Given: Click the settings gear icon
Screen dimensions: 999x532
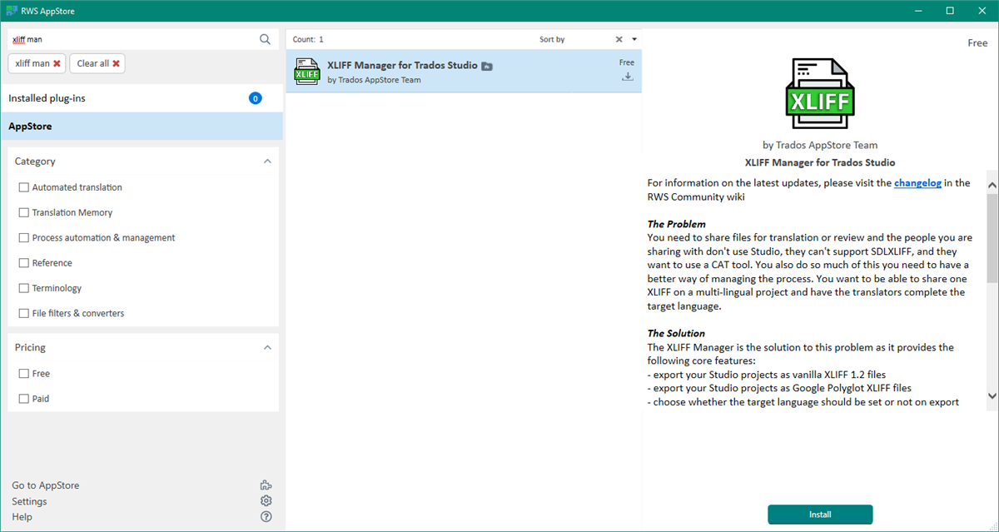Looking at the screenshot, I should (x=266, y=501).
